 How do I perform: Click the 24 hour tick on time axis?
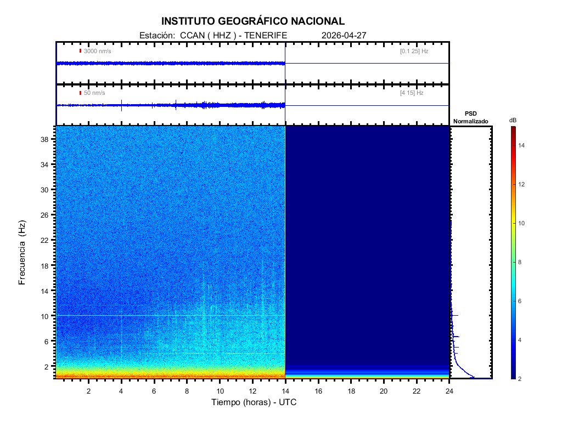tap(449, 391)
